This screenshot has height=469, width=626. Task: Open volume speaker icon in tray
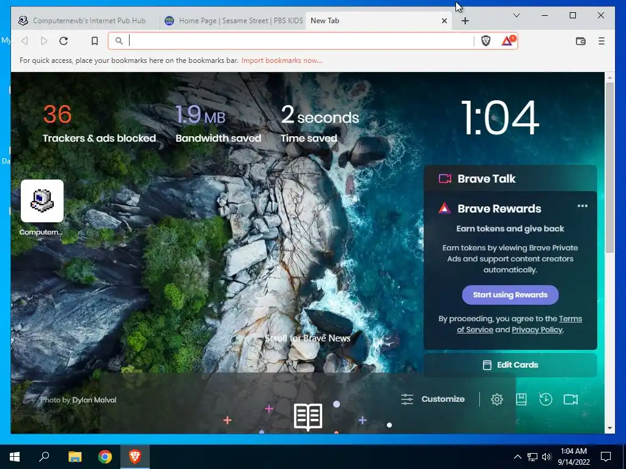coord(547,457)
